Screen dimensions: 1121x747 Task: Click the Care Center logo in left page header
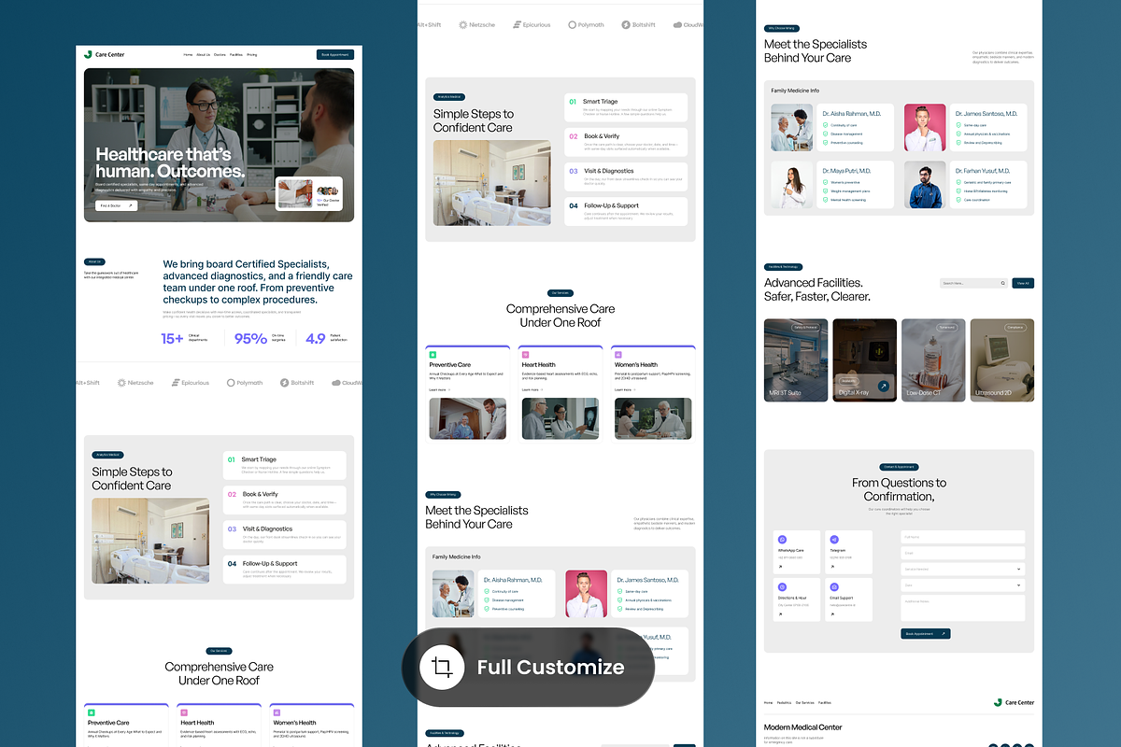point(104,55)
